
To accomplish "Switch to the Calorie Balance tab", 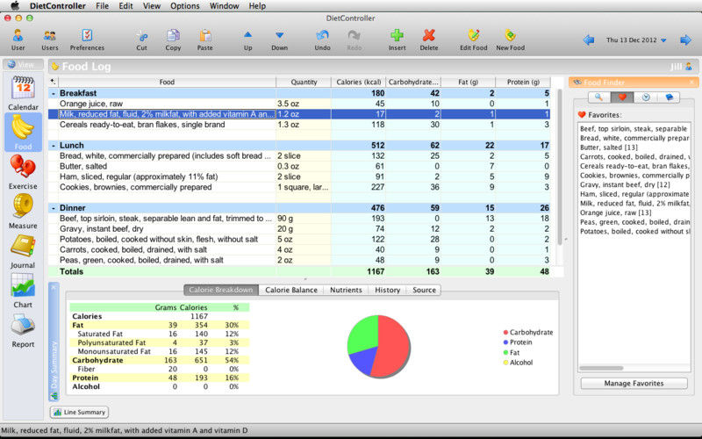I will (291, 290).
